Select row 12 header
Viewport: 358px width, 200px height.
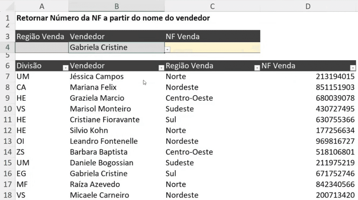coord(7,130)
